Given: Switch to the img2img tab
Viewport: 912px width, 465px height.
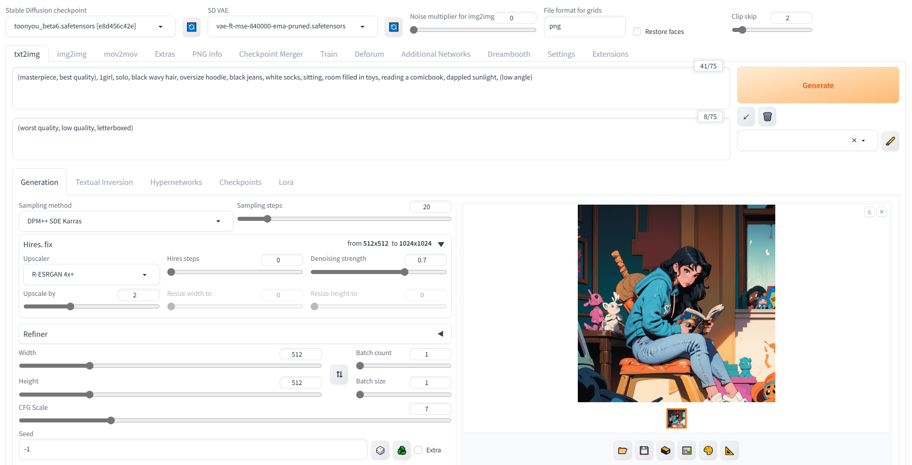Looking at the screenshot, I should 71,54.
